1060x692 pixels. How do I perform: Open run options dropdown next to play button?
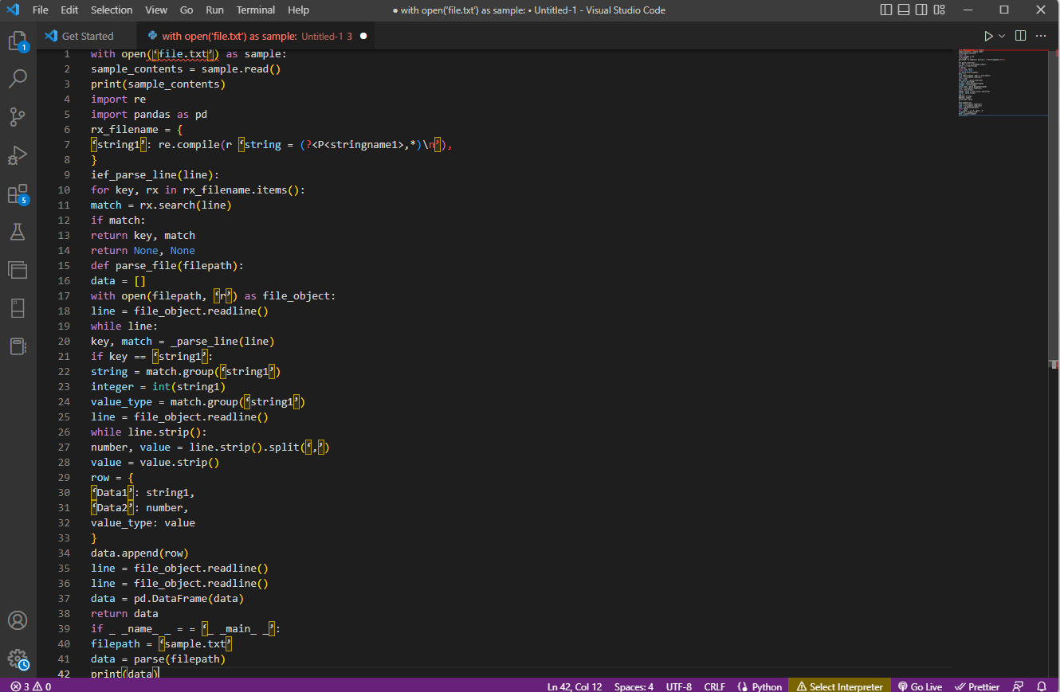click(x=1002, y=36)
